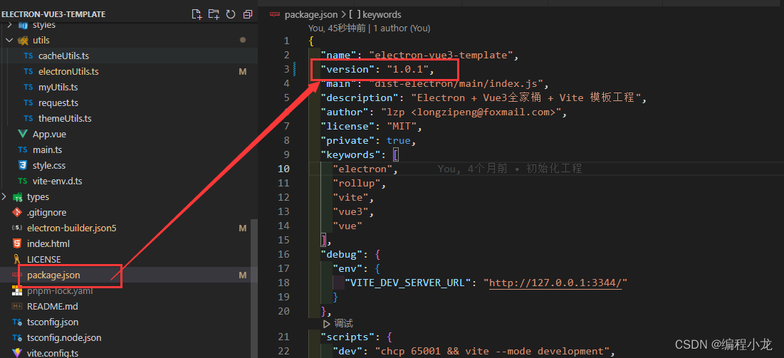Click the Vue icon beside App.vue
Screen dimensions: 784x358
(22, 134)
